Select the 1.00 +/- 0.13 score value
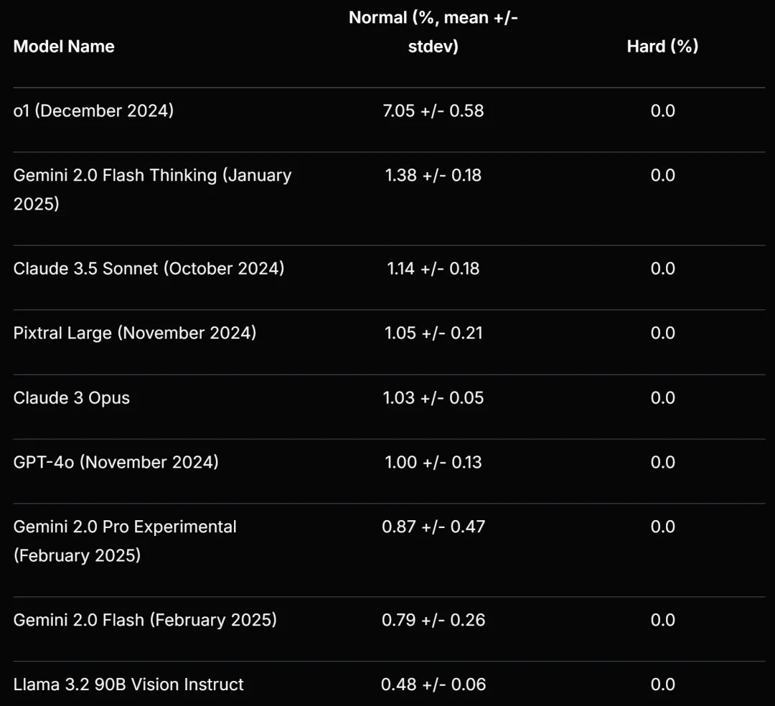This screenshot has height=706, width=775. [x=433, y=462]
